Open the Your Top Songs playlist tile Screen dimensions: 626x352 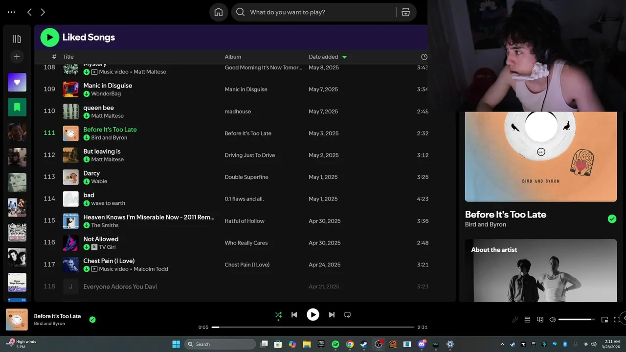click(17, 282)
